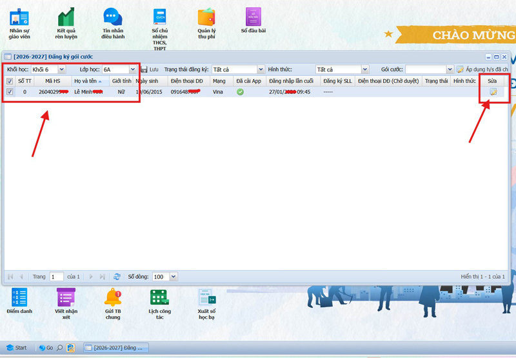
Task: Click the green Đã cài App status icon
Action: [240, 92]
